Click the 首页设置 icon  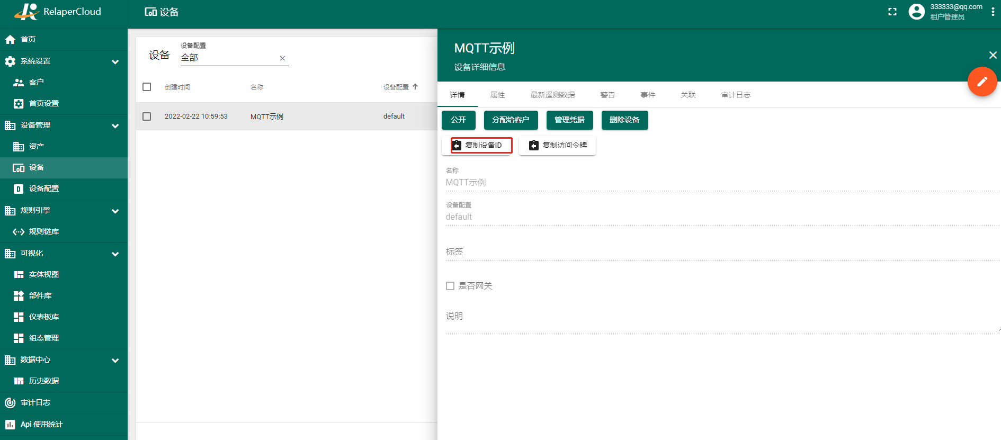[19, 103]
